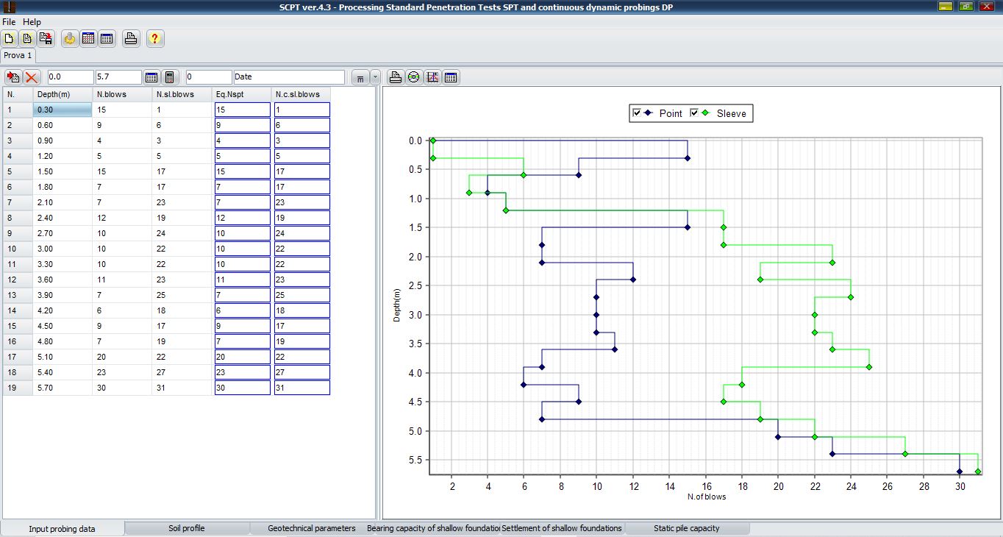This screenshot has height=537, width=1003.
Task: Go to the Static pile capacity tab
Action: click(686, 528)
